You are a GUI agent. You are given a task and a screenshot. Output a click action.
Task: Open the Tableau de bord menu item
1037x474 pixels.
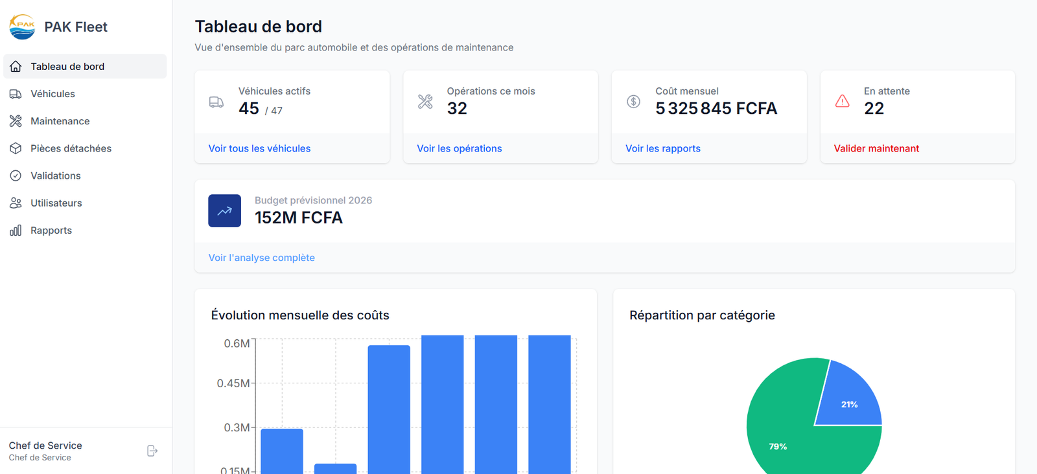67,67
